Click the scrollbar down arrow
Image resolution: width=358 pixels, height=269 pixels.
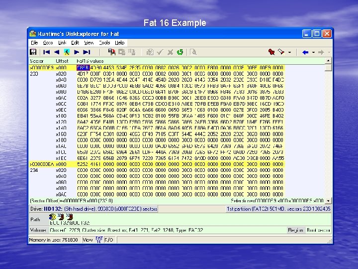[x=328, y=201]
